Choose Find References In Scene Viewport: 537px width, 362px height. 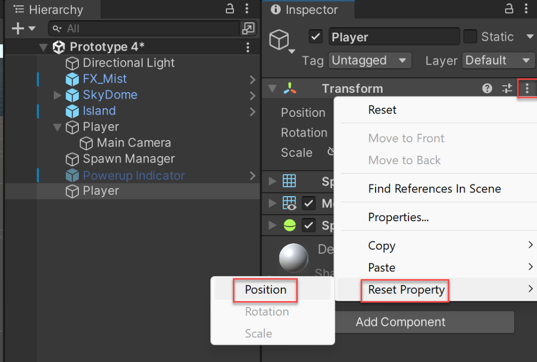pos(434,188)
